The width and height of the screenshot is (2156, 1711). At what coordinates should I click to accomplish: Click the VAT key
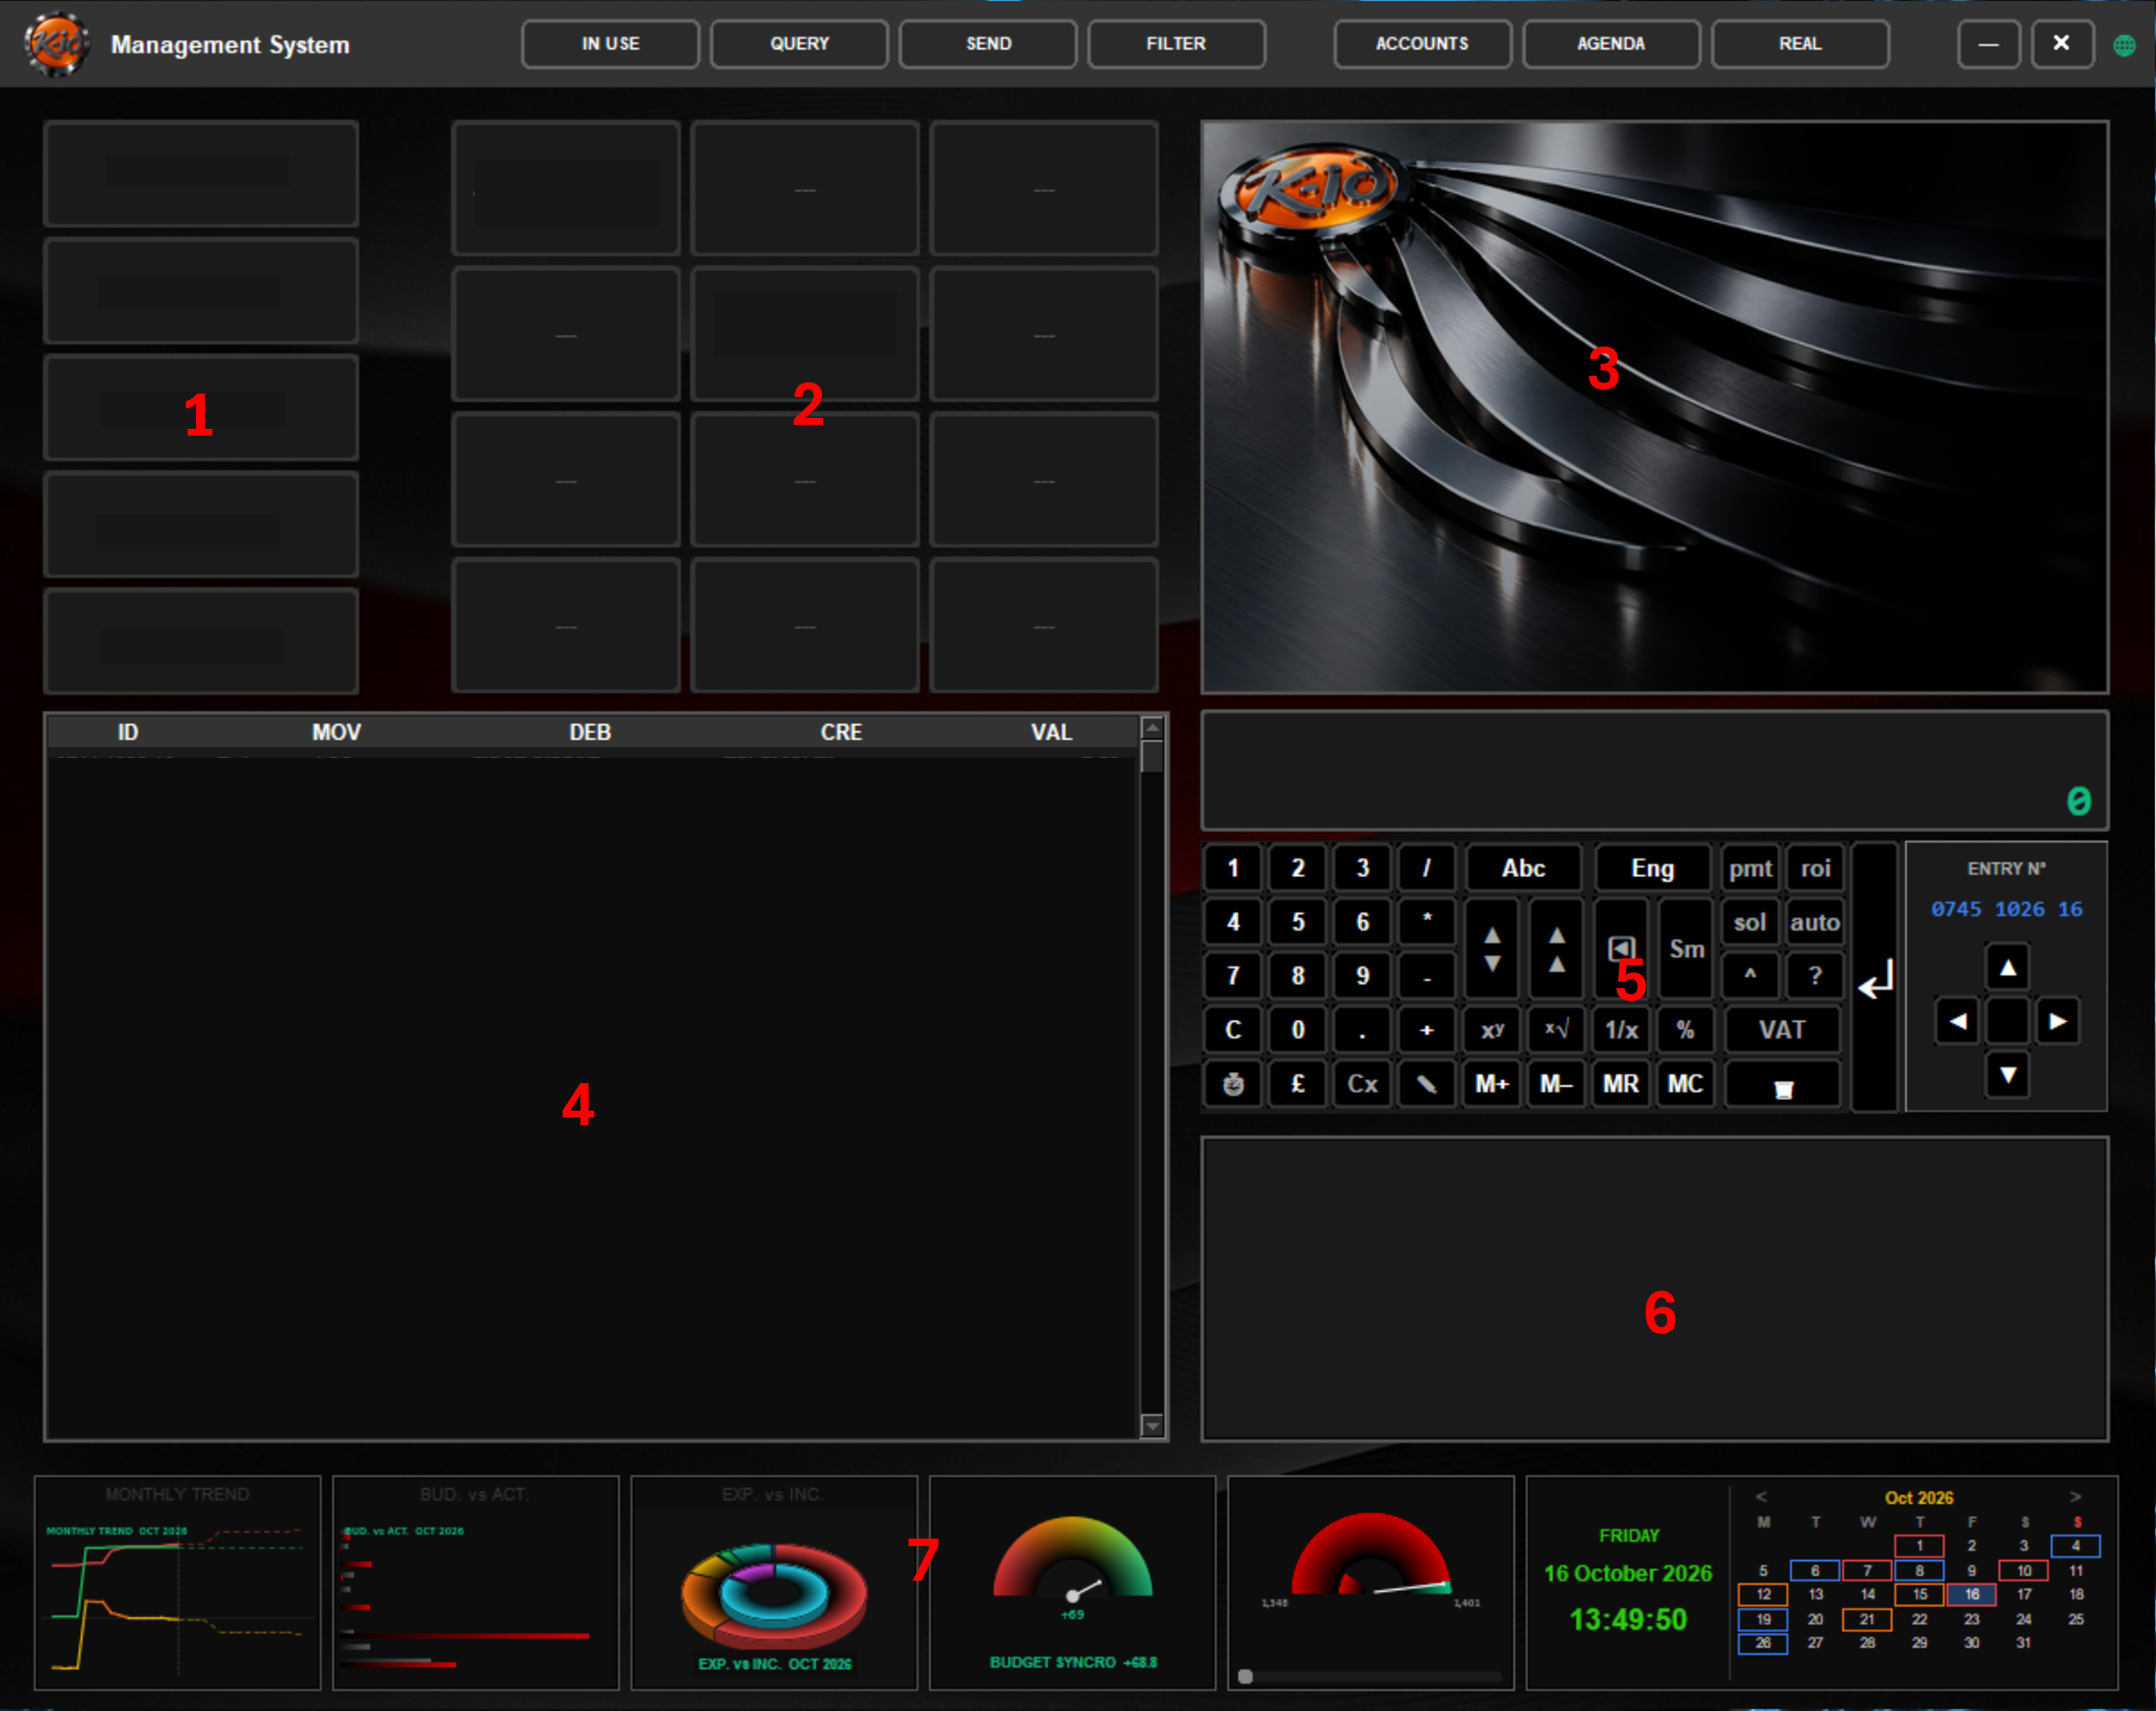pyautogui.click(x=1782, y=1030)
